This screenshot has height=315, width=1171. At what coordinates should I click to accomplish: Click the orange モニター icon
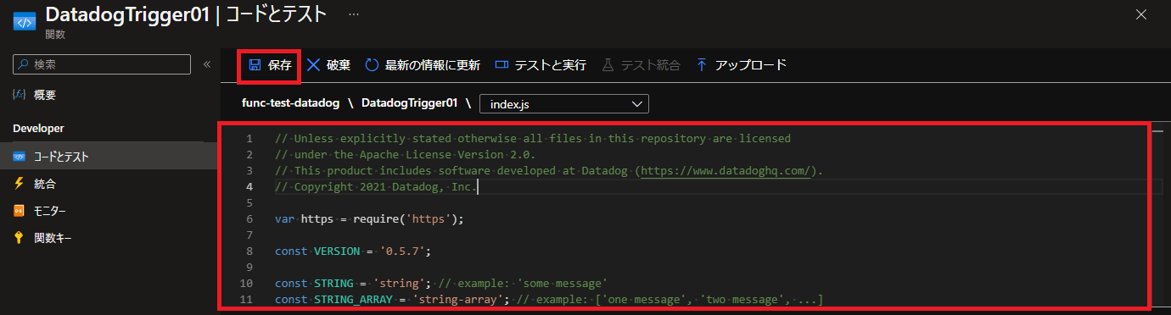tap(19, 211)
